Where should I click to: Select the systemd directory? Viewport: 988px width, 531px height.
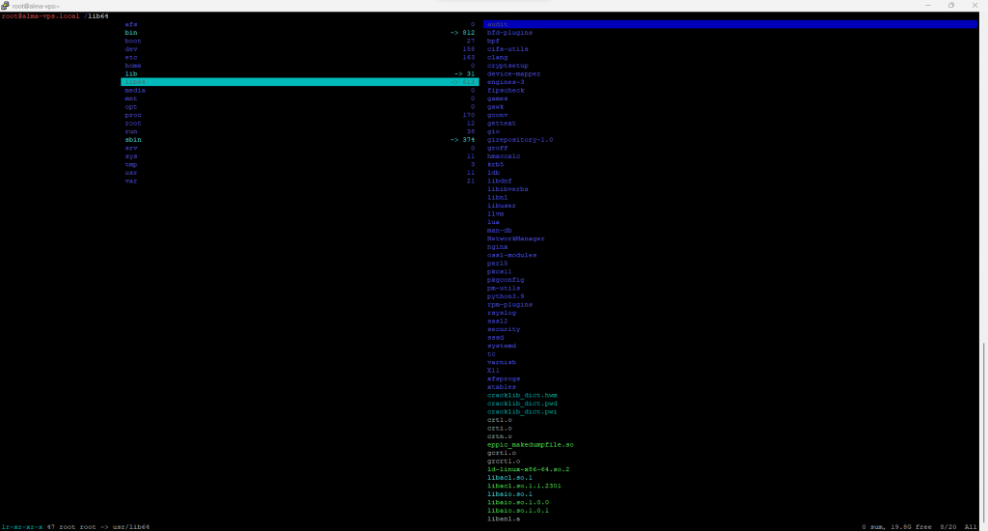pyautogui.click(x=502, y=346)
